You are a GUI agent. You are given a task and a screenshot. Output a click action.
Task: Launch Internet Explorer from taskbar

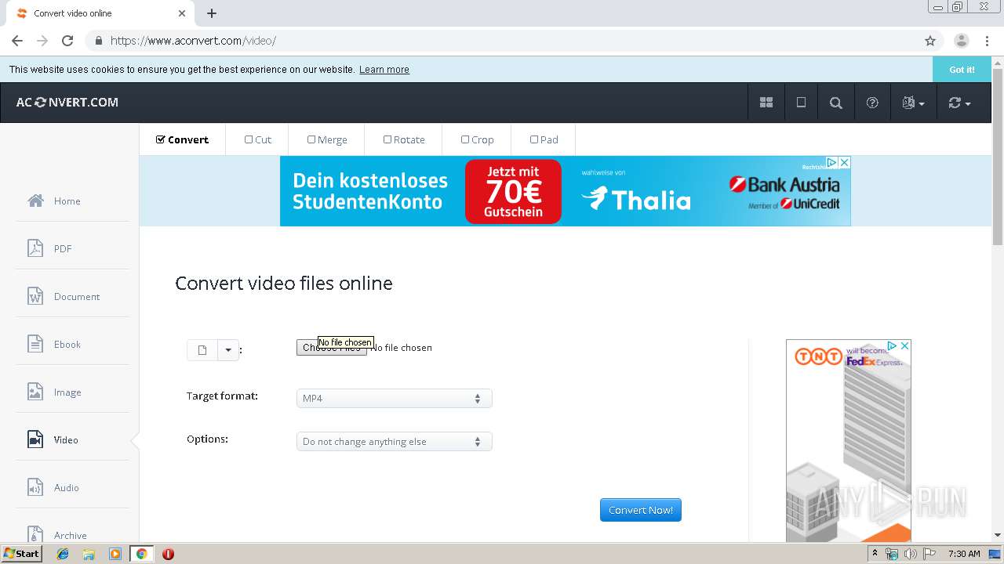63,554
